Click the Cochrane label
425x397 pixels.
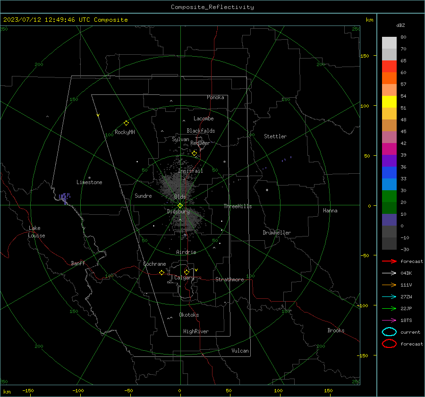(154, 264)
